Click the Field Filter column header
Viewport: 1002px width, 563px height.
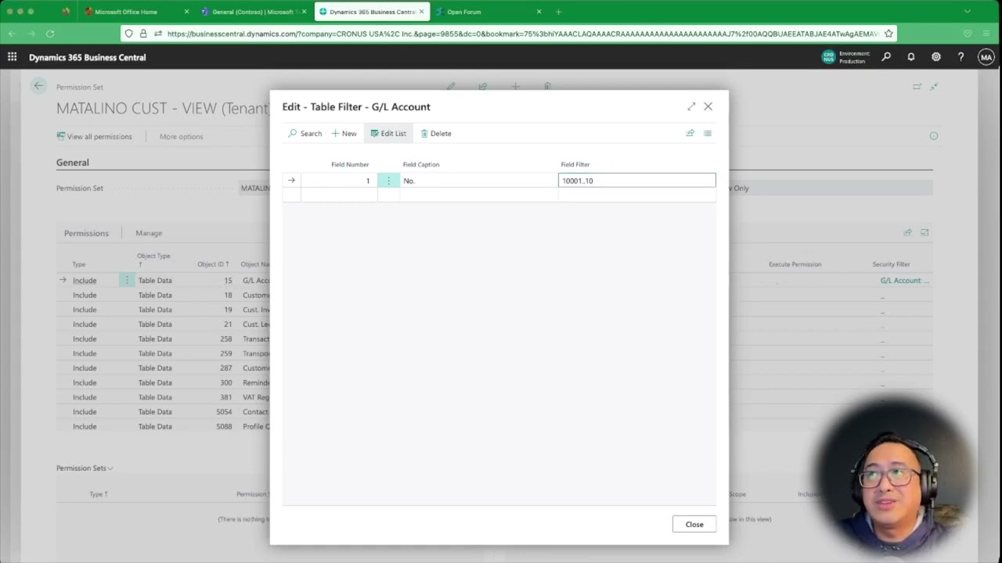pyautogui.click(x=575, y=164)
